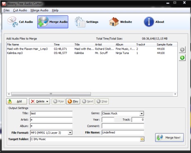Select Maid with the Flaxen Hair_1.mp3 row
The image size is (191, 153).
click(92, 49)
